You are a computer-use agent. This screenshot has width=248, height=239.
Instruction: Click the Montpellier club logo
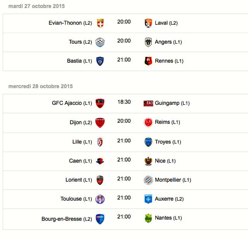click(x=148, y=180)
